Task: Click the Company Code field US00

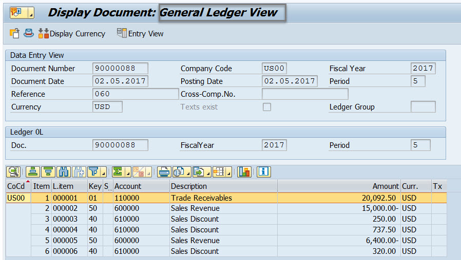Action: point(274,68)
